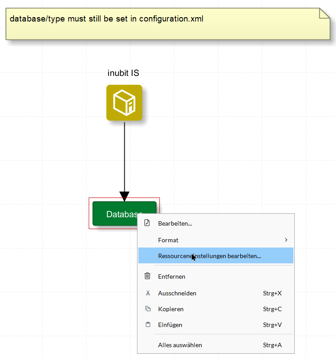The image size is (336, 359).
Task: Click the trash icon beside Entfernen
Action: 148,276
